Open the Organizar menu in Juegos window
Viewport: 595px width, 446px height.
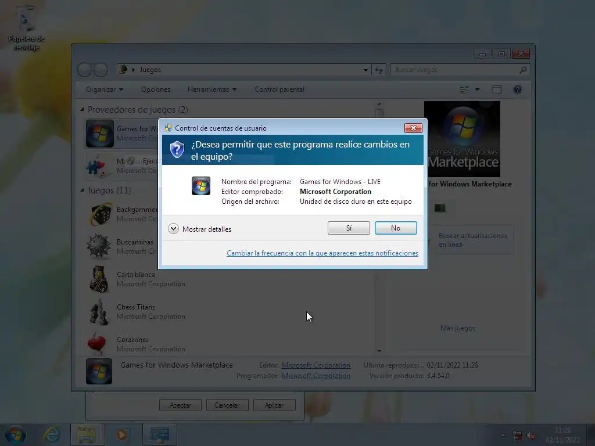click(105, 89)
